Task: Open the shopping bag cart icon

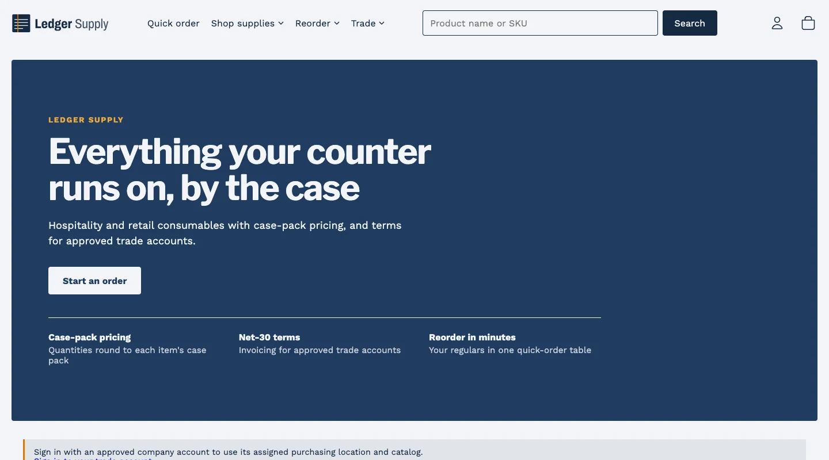Action: click(x=808, y=23)
